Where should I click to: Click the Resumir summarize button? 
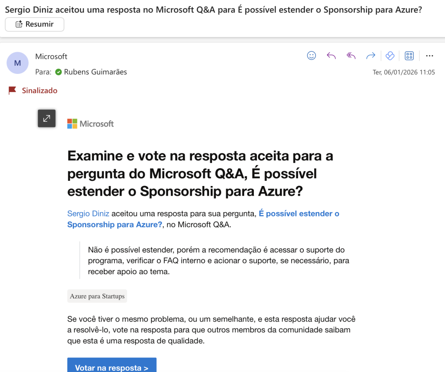pos(35,24)
